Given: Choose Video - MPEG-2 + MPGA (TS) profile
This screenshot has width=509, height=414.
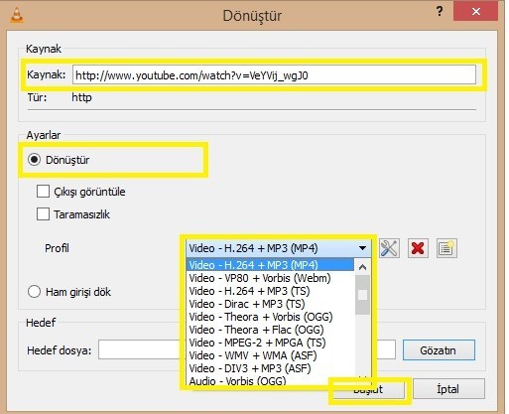Looking at the screenshot, I should [270, 343].
